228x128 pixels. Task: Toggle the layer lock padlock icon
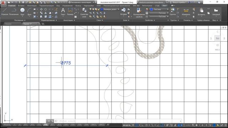99,9
